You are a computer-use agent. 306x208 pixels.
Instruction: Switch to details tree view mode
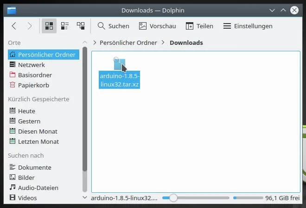pos(81,26)
